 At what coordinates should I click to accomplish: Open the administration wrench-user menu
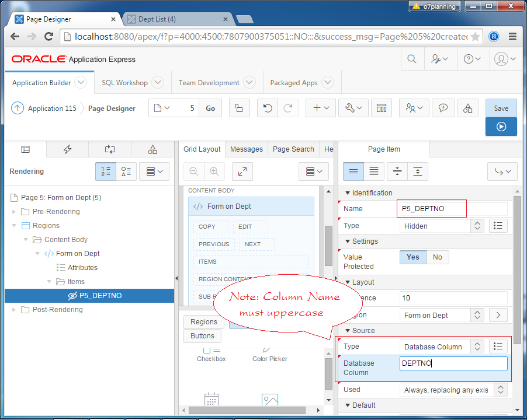tap(439, 59)
